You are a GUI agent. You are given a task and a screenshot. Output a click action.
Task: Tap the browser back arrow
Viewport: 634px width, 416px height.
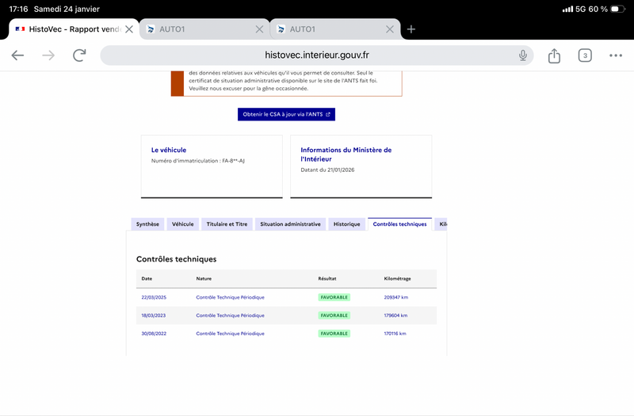17,55
